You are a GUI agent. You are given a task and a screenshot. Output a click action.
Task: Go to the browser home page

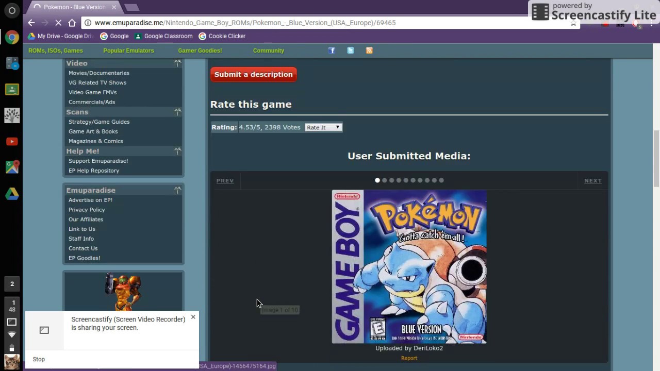[x=72, y=23]
